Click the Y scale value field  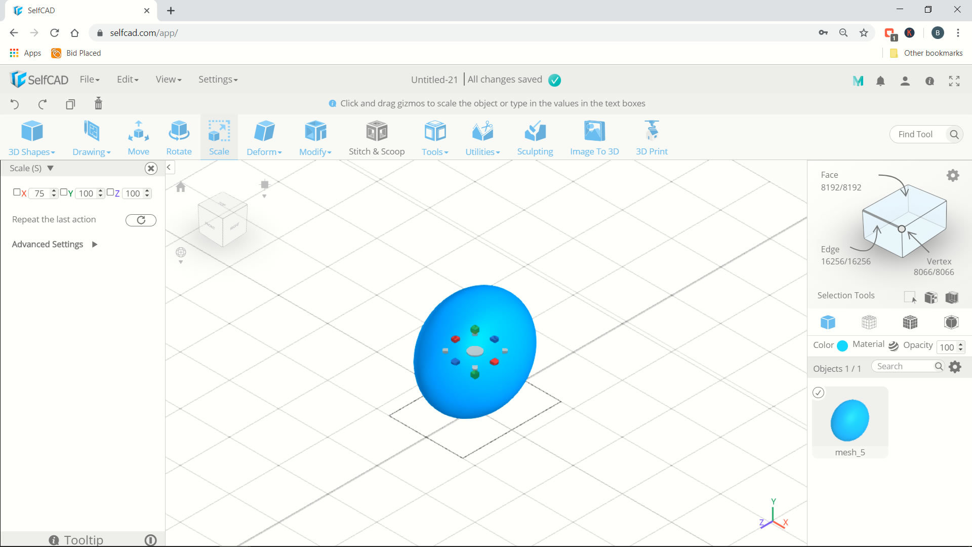click(90, 193)
